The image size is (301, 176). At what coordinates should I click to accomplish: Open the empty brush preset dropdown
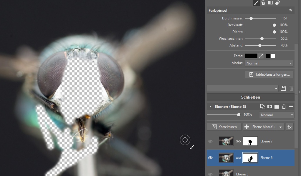(243, 89)
